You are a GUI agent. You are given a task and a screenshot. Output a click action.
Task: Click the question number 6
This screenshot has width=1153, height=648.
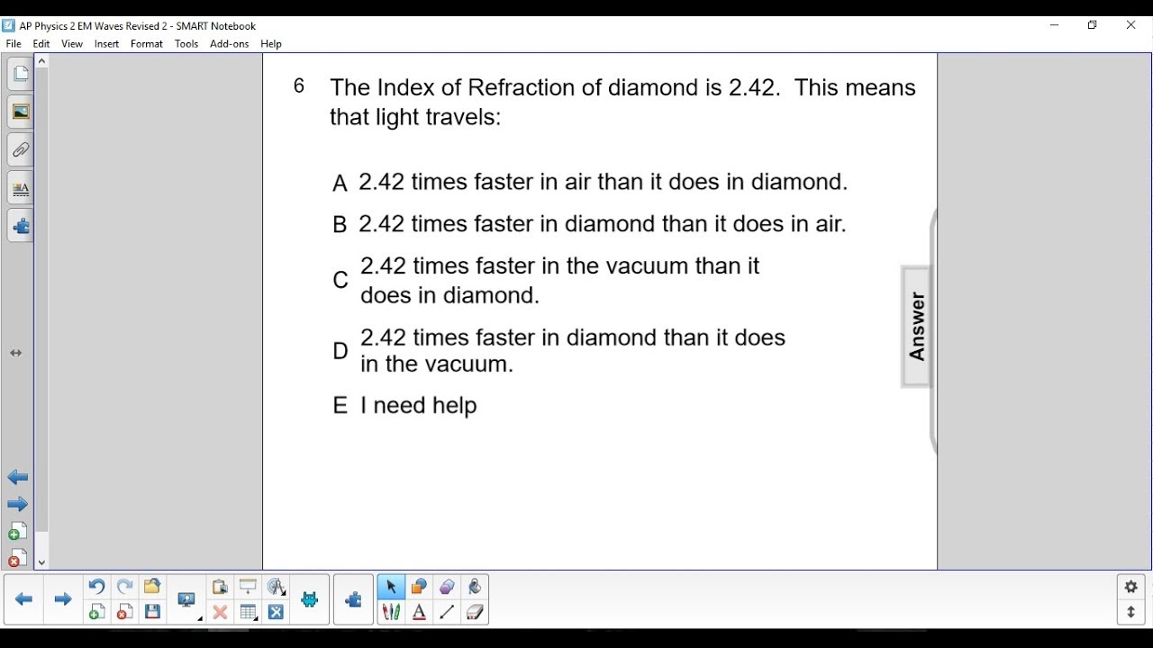click(299, 86)
